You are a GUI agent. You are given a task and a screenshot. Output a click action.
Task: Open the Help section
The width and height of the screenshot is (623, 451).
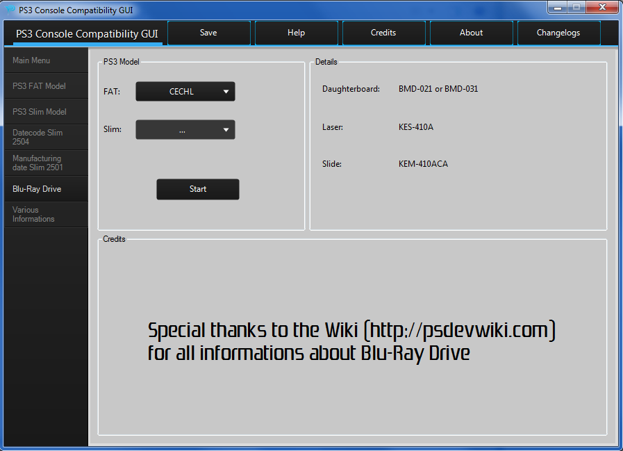[296, 33]
